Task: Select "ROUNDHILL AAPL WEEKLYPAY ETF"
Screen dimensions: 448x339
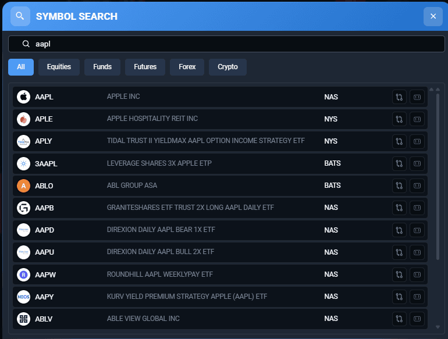Action: tap(160, 274)
